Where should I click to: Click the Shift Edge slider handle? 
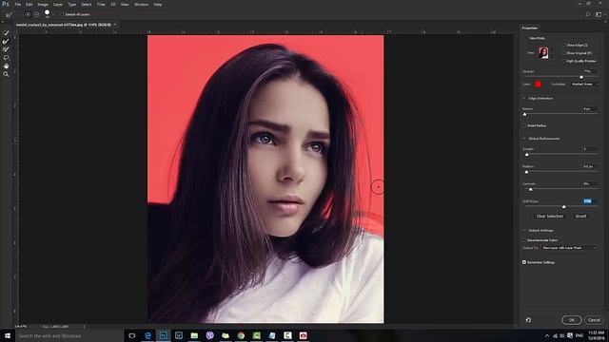564,207
